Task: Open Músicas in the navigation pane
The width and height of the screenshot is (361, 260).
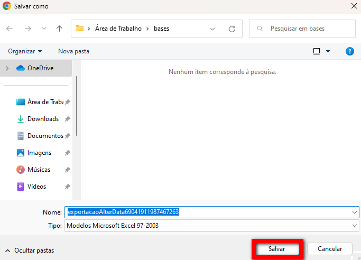Action: 39,170
